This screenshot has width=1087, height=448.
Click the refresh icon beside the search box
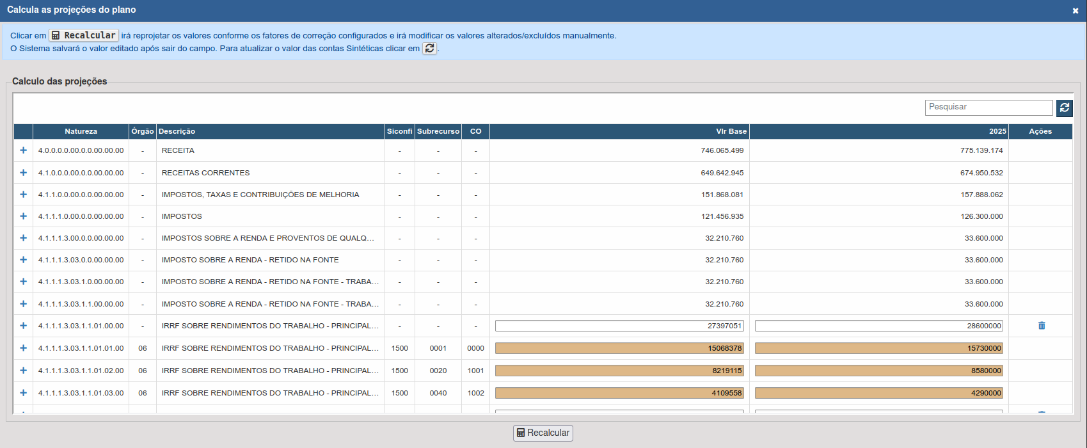tap(1064, 108)
